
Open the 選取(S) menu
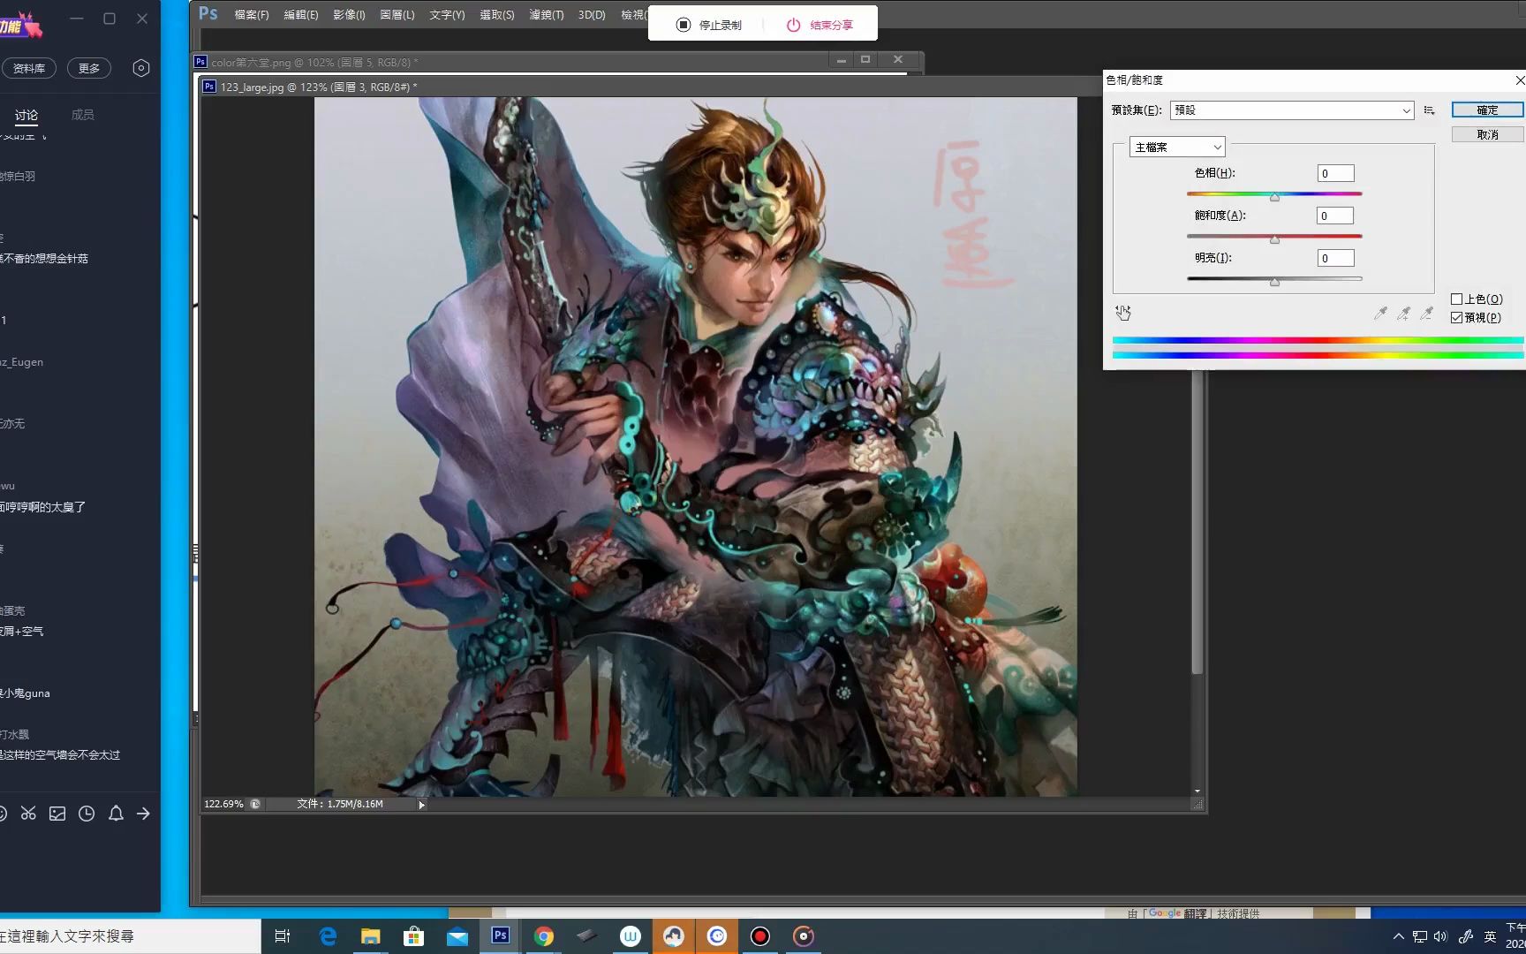coord(497,15)
